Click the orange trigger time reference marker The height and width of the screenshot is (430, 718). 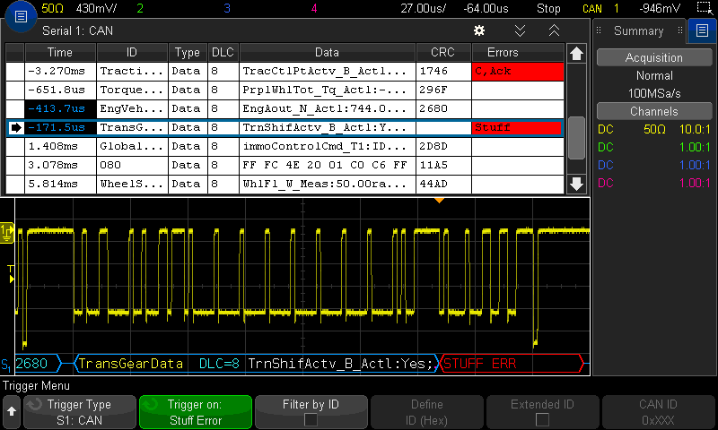pyautogui.click(x=439, y=200)
